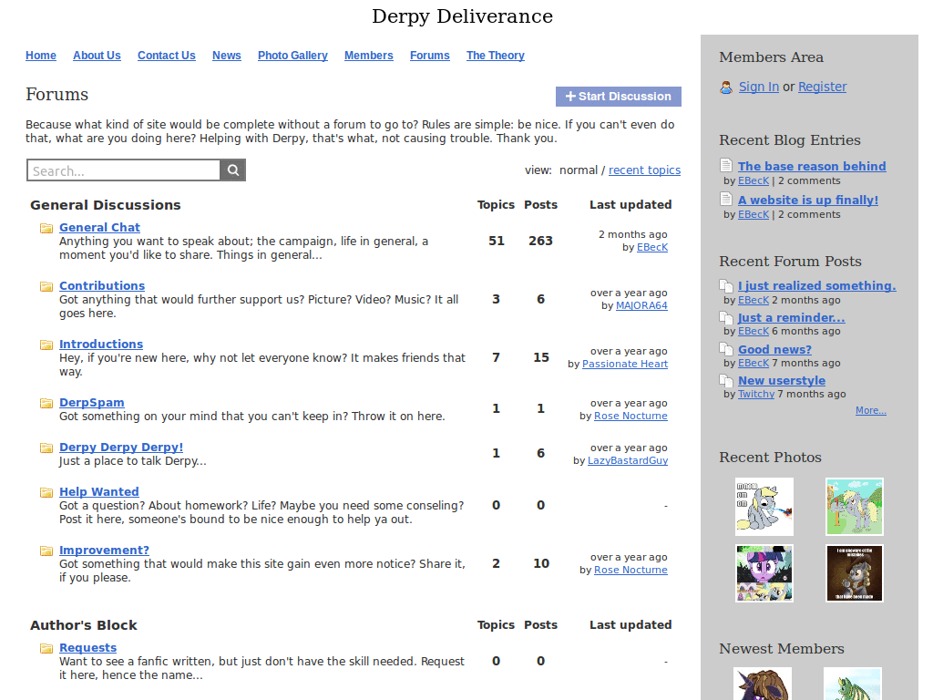Click the Introductions folder icon
Screen dimensions: 933x700
pyautogui.click(x=46, y=345)
